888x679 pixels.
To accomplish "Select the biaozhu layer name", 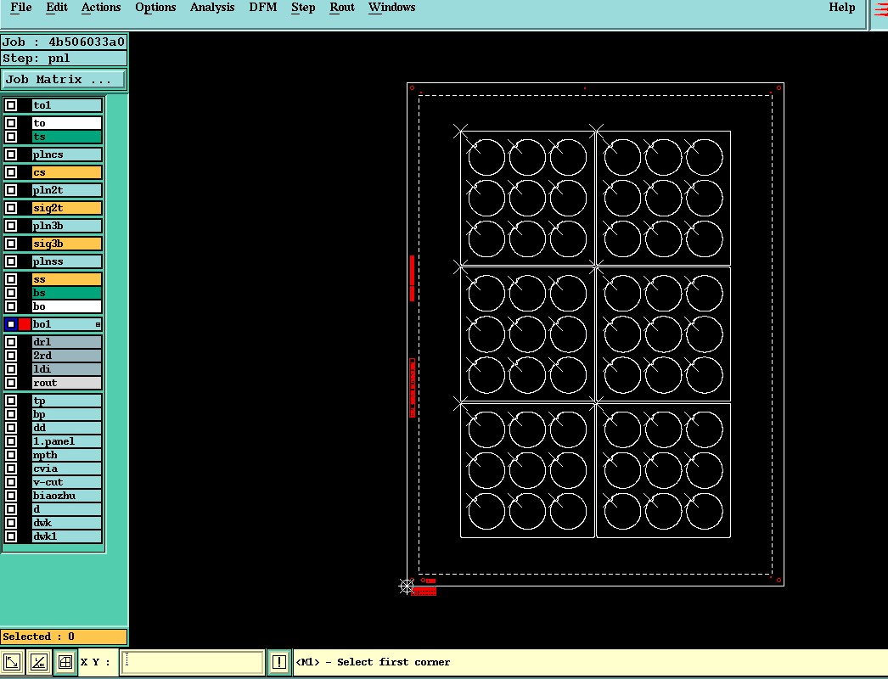I will [67, 496].
